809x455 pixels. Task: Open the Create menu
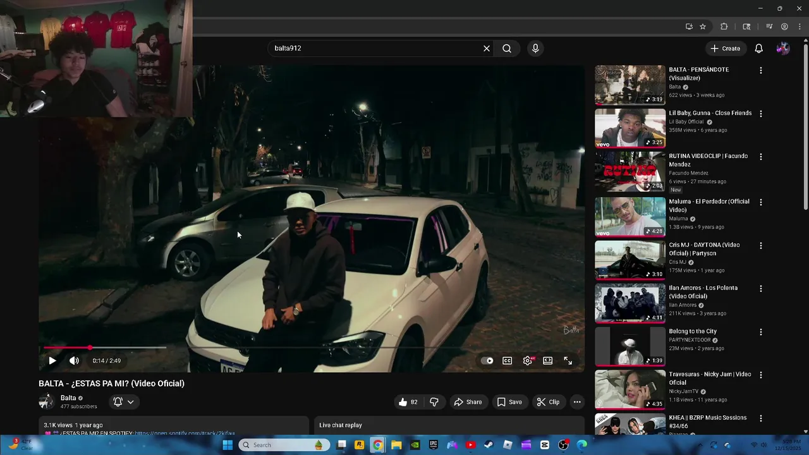725,49
